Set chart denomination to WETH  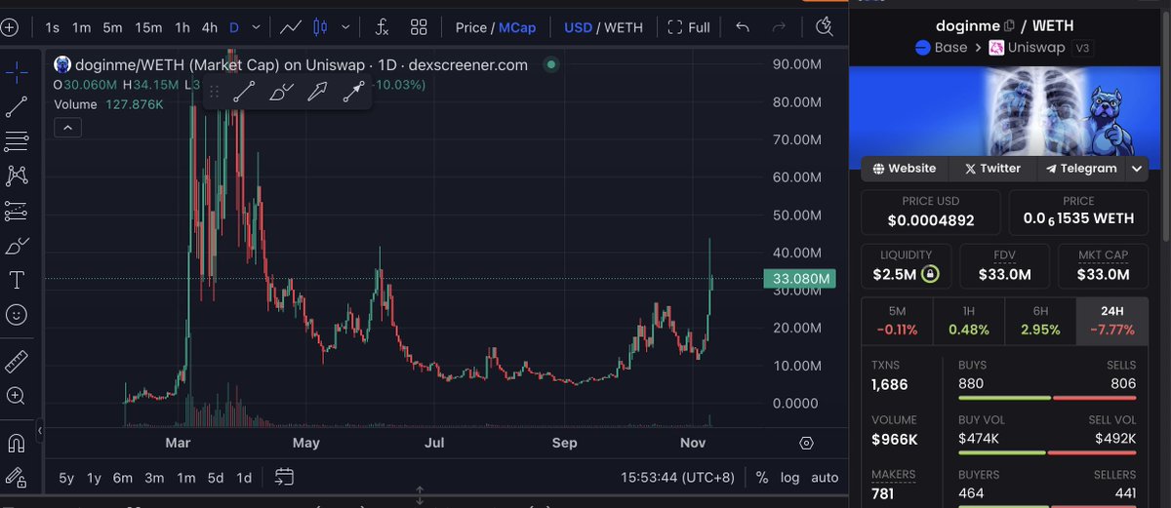(x=624, y=27)
